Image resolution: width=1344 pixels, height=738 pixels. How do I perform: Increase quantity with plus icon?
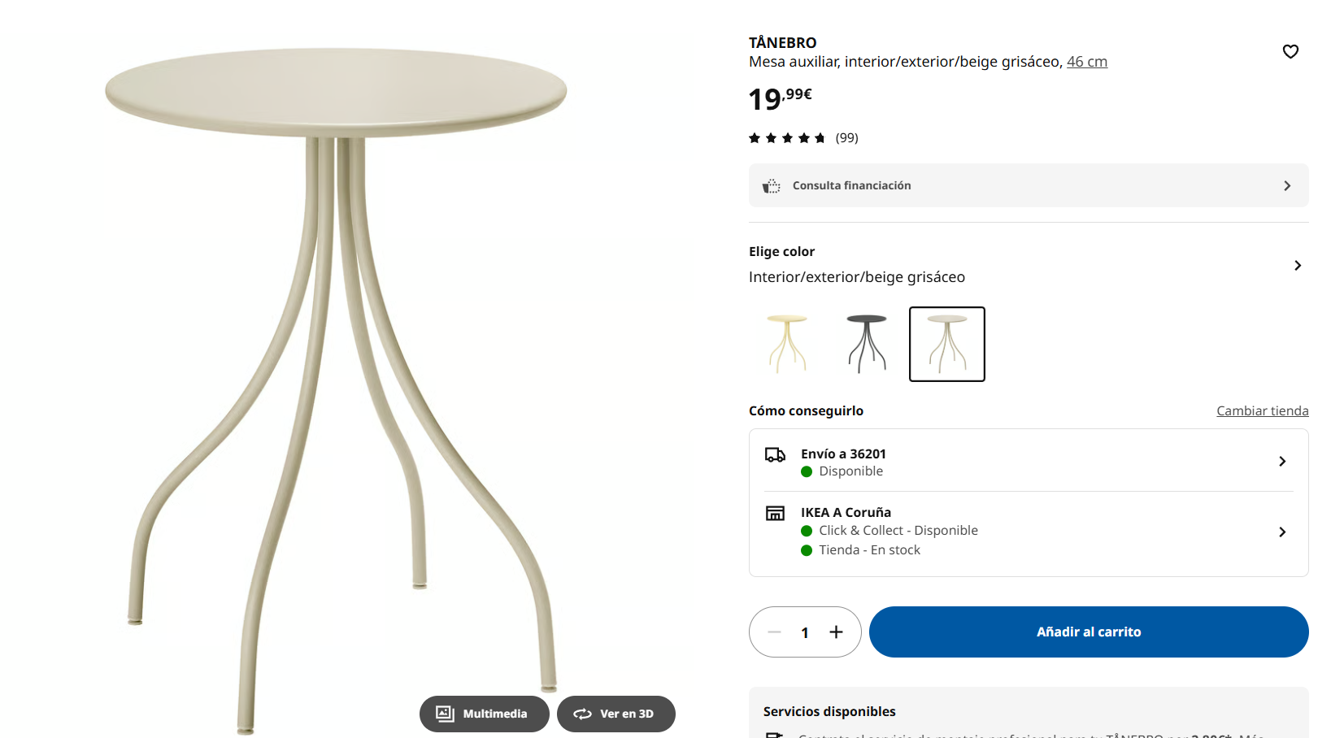point(836,632)
